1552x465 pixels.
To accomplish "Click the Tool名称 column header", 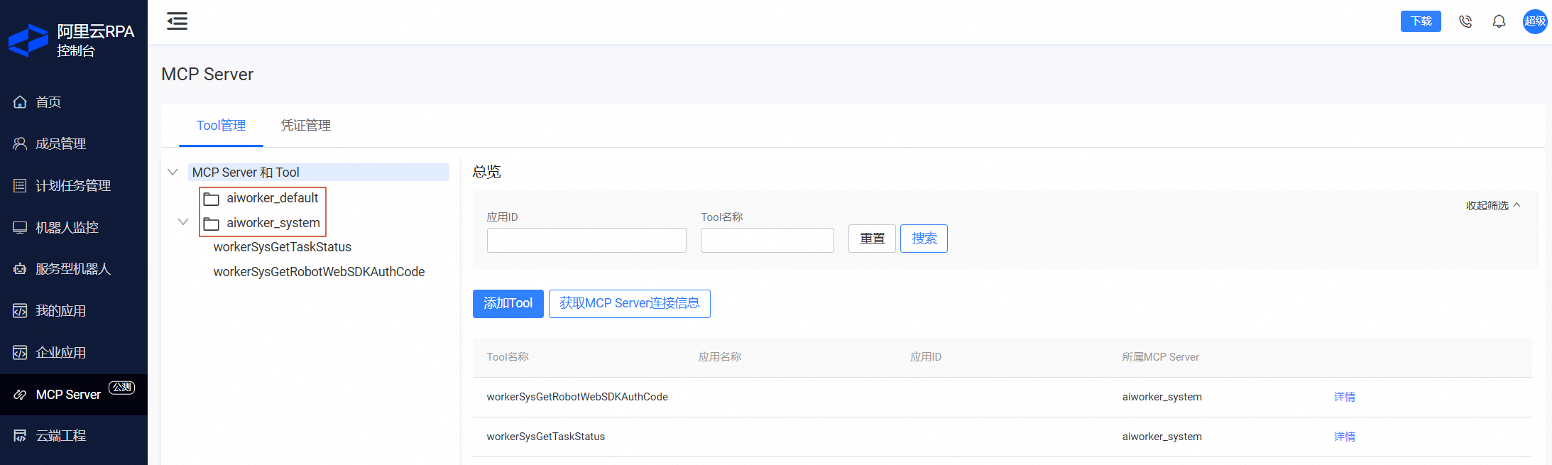I will tap(508, 357).
